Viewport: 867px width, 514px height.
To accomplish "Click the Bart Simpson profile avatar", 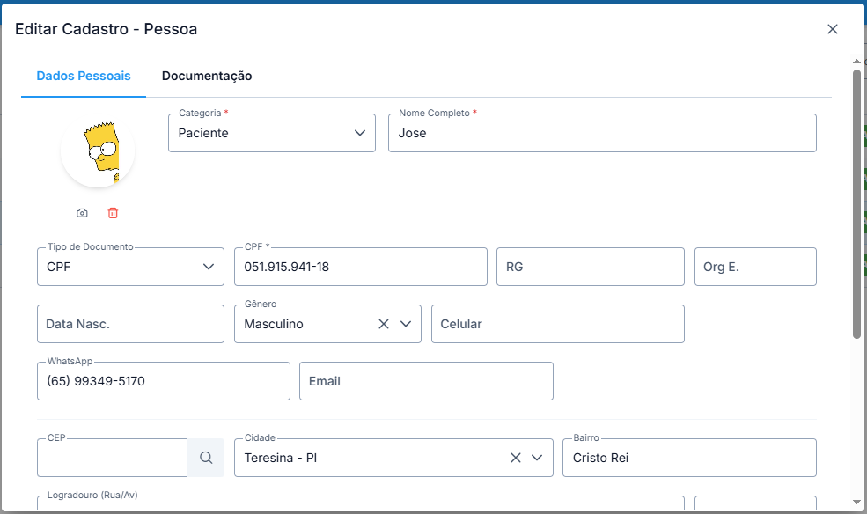I will click(98, 151).
